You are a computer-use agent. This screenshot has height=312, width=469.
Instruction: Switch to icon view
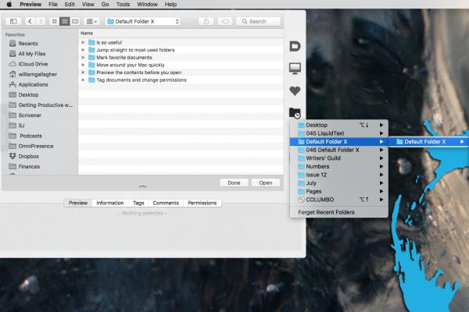(x=55, y=21)
